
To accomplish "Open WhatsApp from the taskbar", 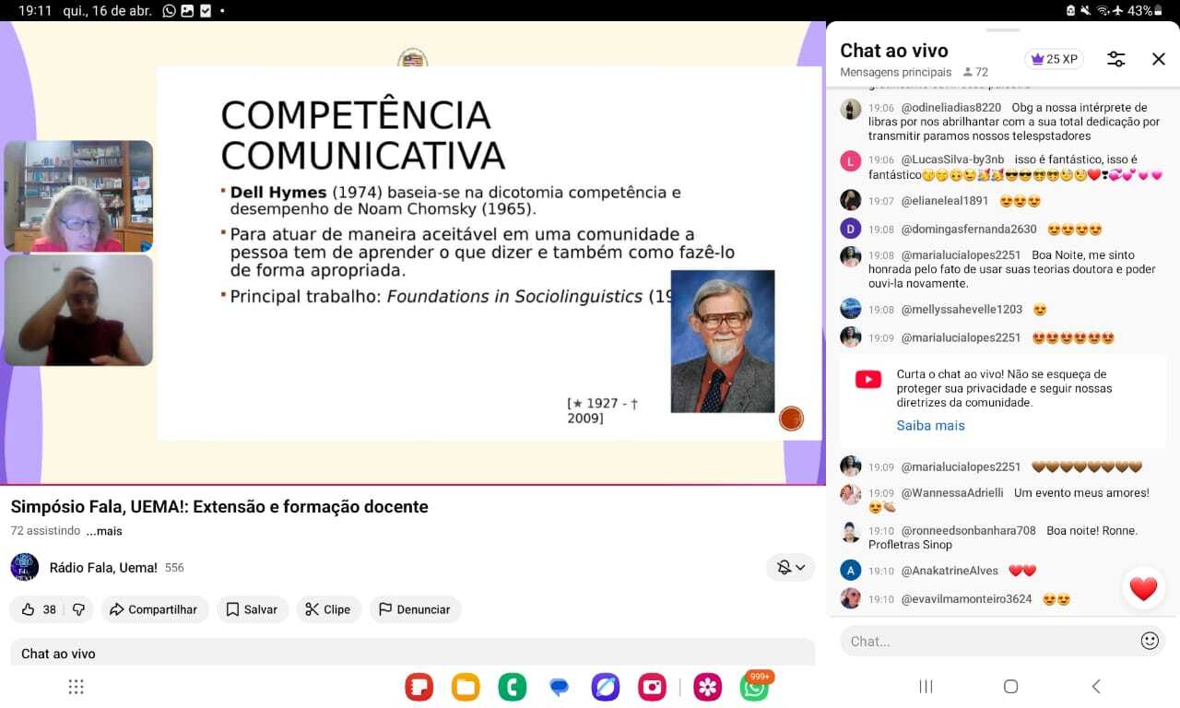I will tap(754, 687).
